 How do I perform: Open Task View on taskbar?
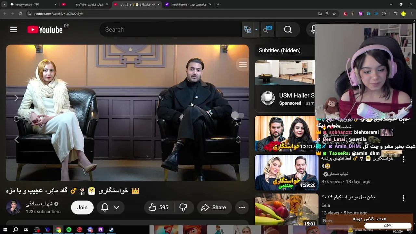[26, 230]
